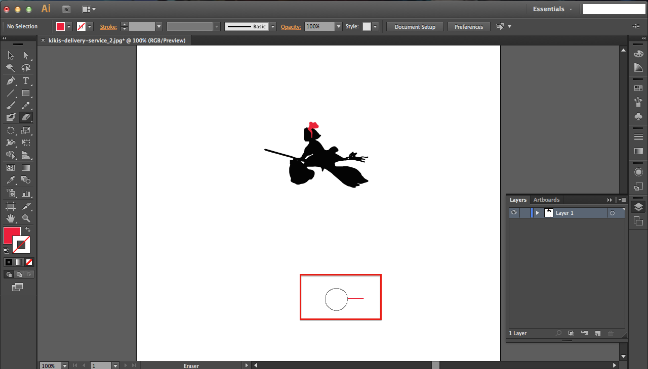Open the stroke color dropdown in control bar

pos(90,27)
